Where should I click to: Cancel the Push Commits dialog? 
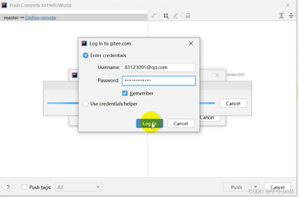[278, 187]
